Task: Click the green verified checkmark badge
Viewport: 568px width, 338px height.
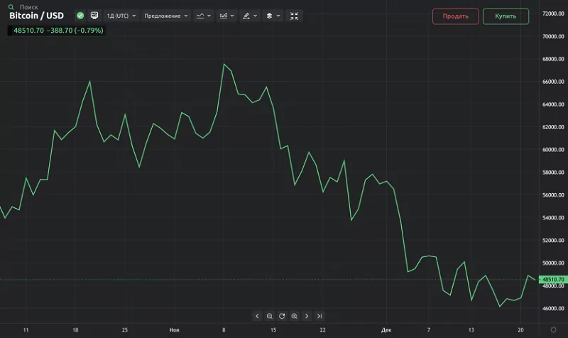Action: [80, 15]
